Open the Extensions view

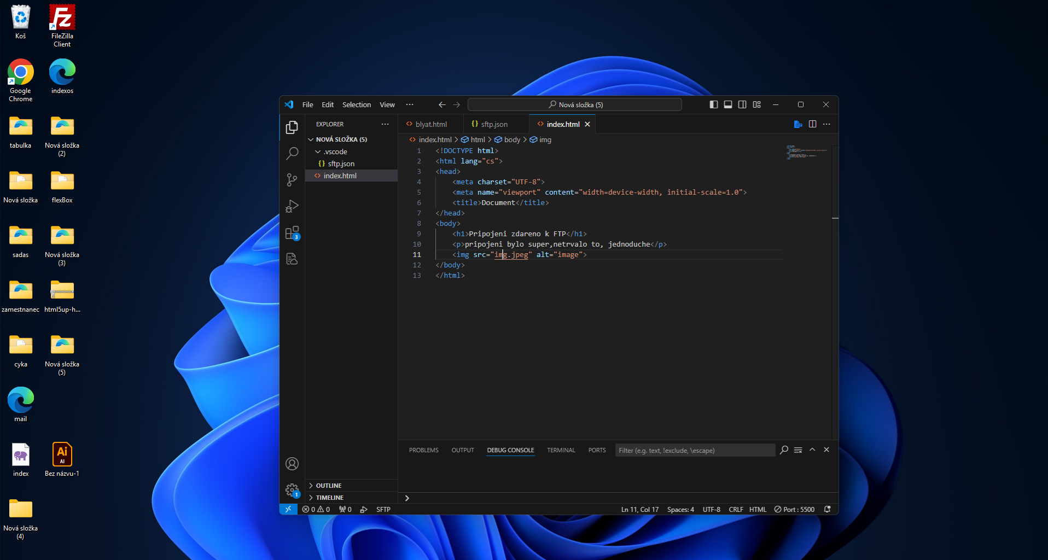pos(292,232)
